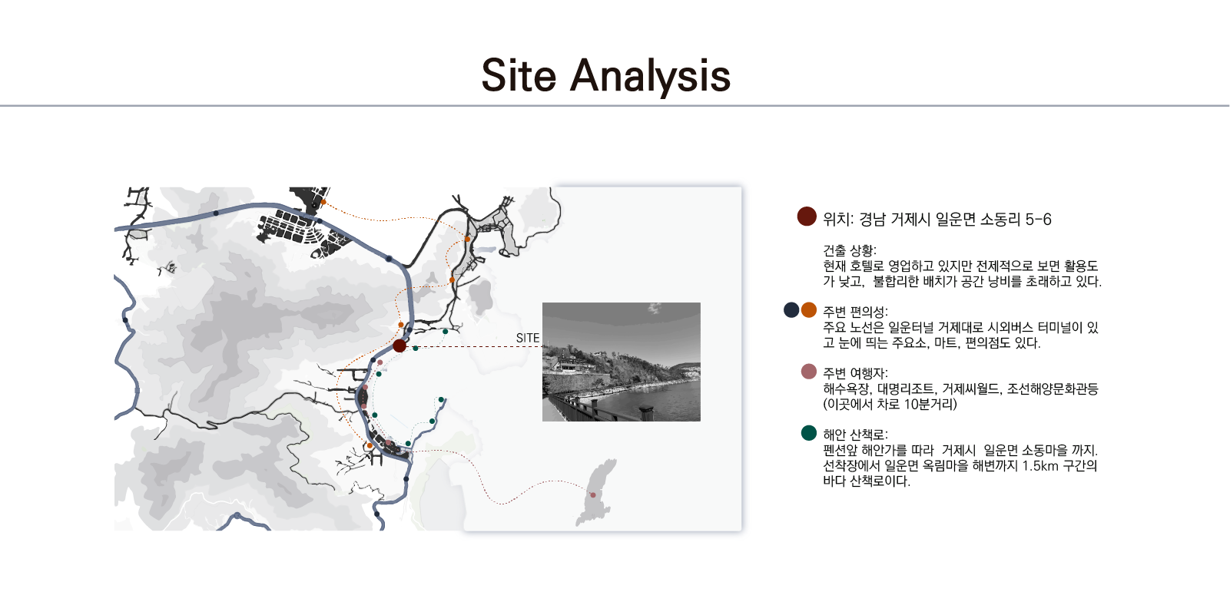1230x615 pixels.
Task: Click the line starting 해수욕장, 대명리조트
Action: [961, 389]
